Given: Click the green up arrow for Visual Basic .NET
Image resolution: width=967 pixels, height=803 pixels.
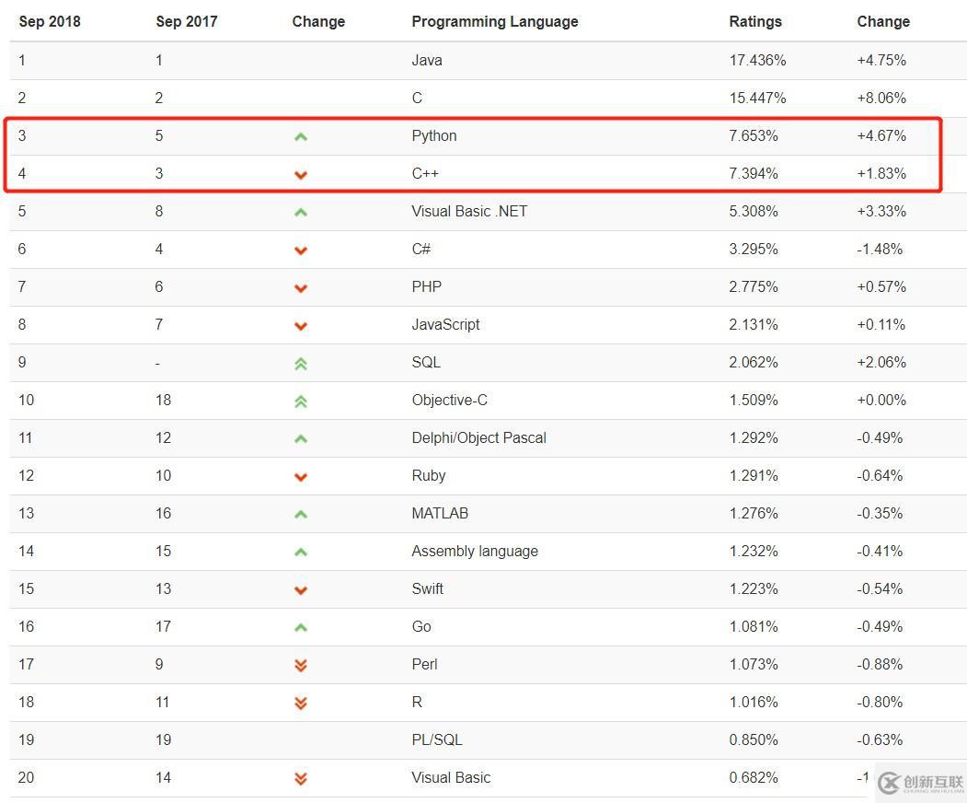Looking at the screenshot, I should [301, 213].
